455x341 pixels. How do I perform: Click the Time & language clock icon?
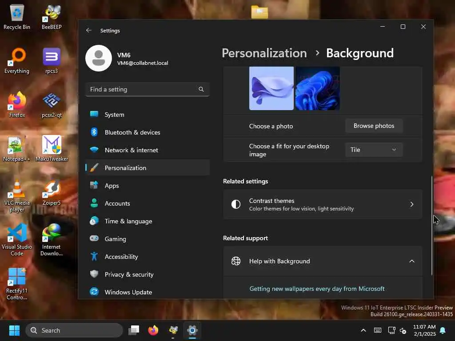pyautogui.click(x=94, y=221)
